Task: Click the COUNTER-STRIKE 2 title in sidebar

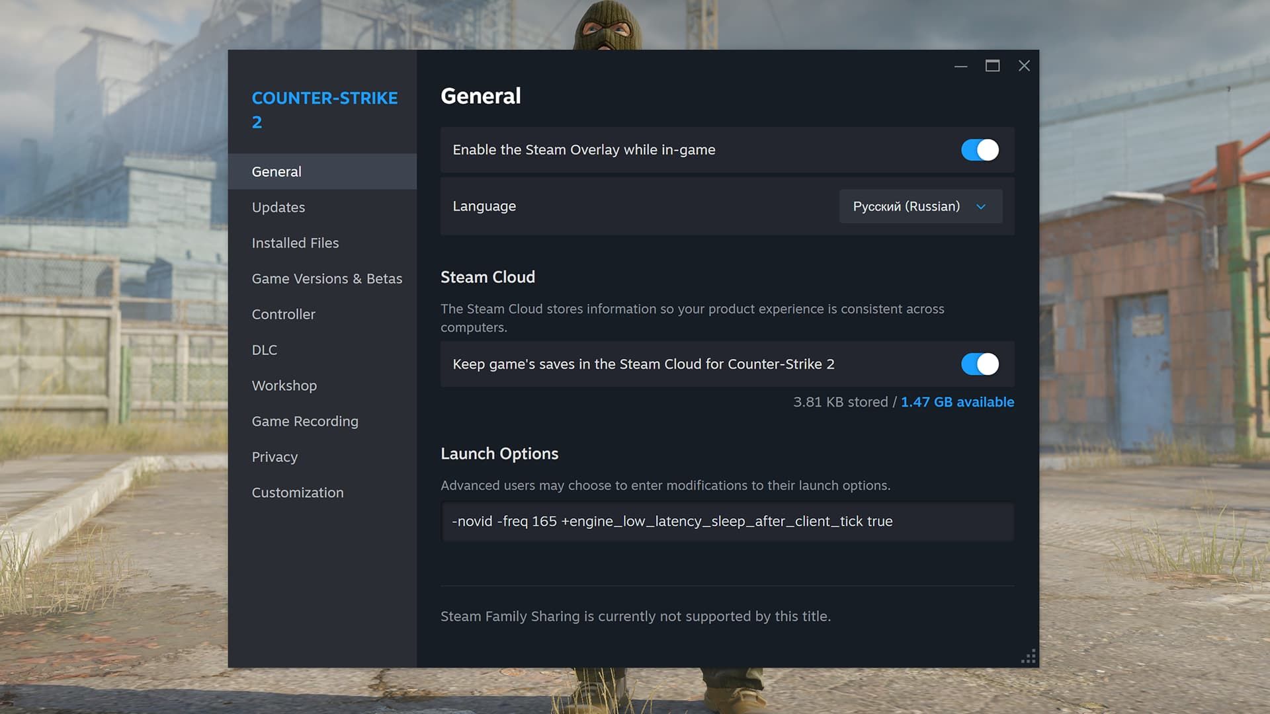Action: click(x=325, y=110)
